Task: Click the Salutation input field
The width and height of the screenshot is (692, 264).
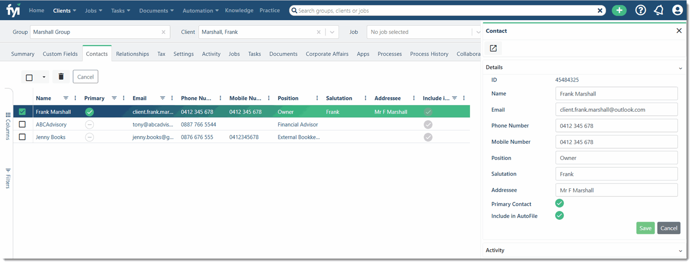Action: (x=616, y=174)
